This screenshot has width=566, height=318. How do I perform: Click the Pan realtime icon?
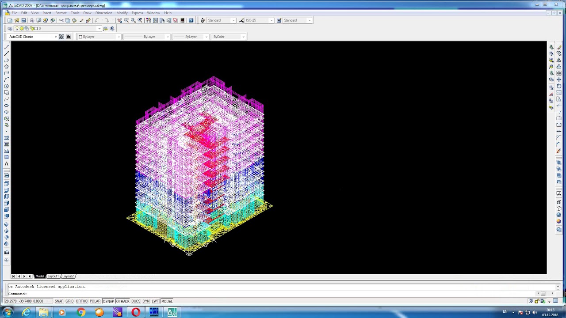tap(119, 20)
